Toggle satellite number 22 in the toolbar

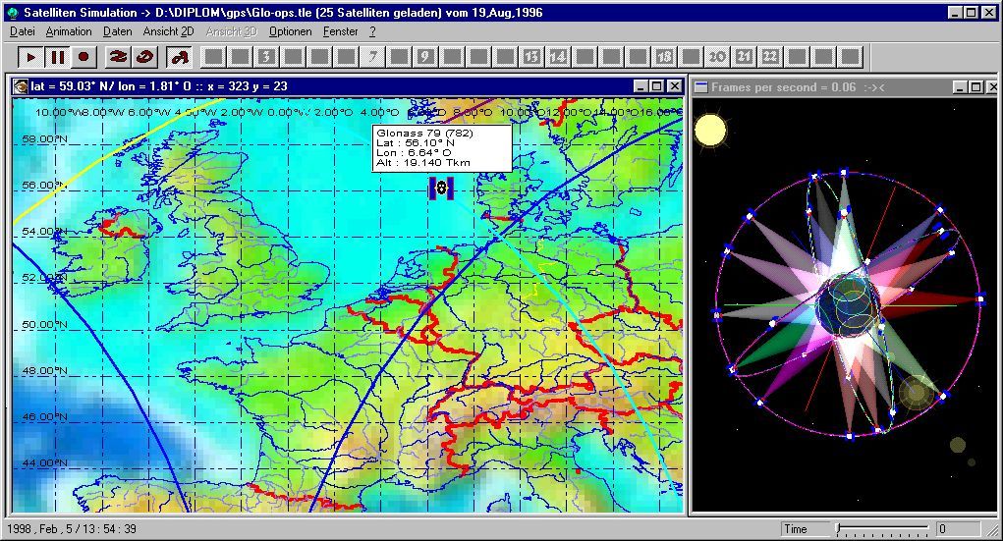point(770,57)
